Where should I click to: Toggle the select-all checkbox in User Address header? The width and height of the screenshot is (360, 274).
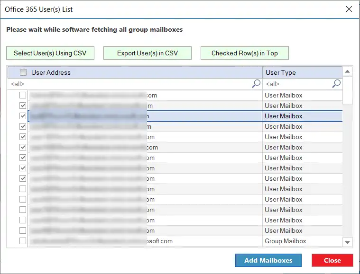coord(23,72)
